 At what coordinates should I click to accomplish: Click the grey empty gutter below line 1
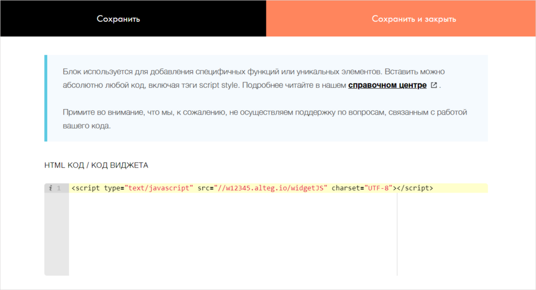[x=56, y=235]
